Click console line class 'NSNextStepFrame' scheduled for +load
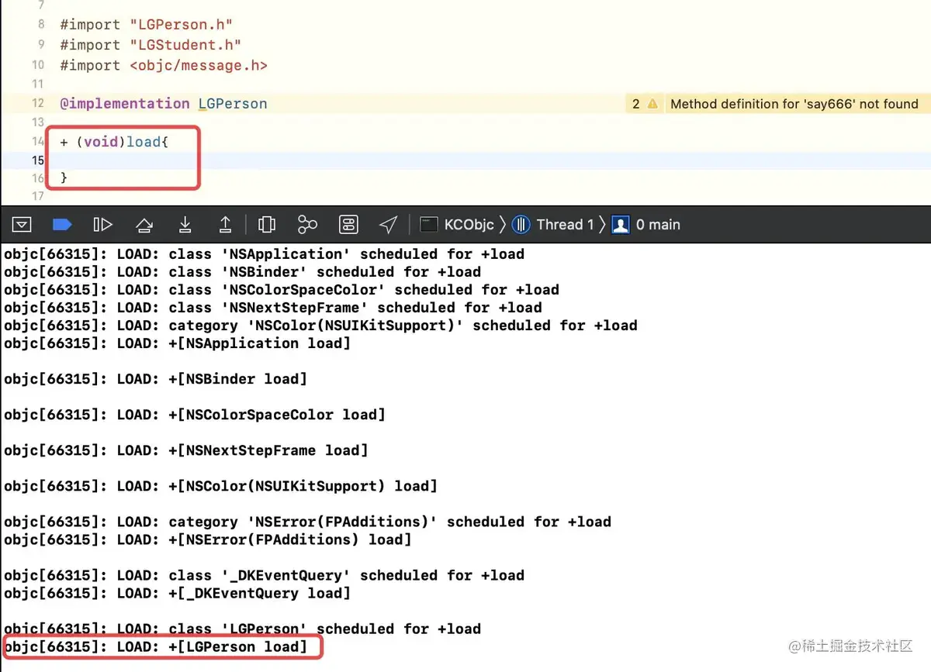 tap(273, 307)
